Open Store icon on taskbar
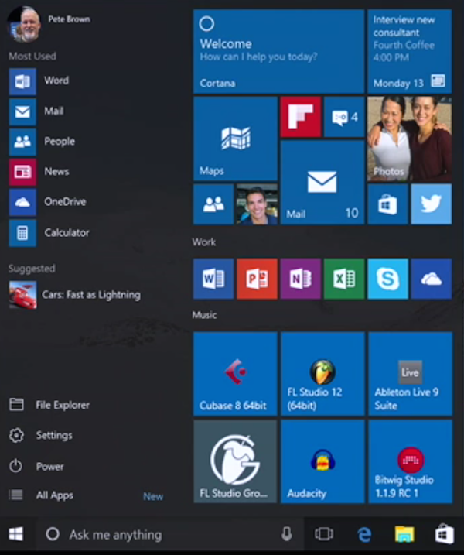This screenshot has width=464, height=555. (445, 534)
